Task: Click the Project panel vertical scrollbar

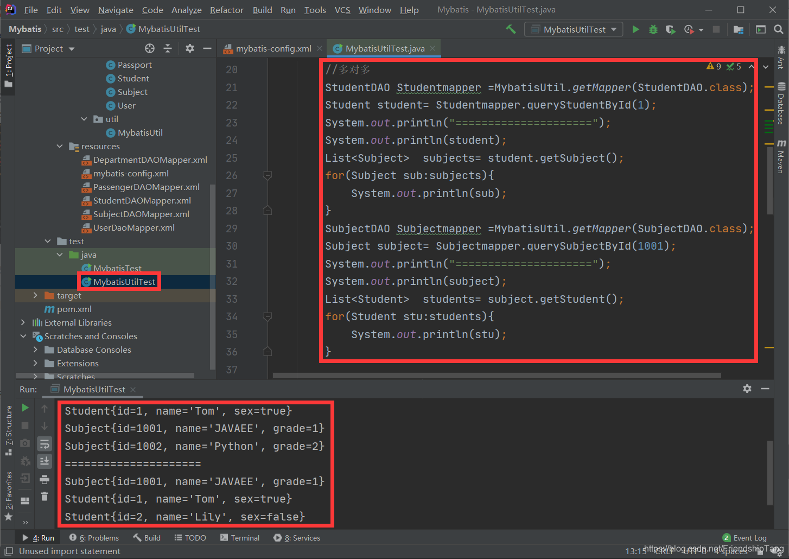Action: (x=212, y=277)
